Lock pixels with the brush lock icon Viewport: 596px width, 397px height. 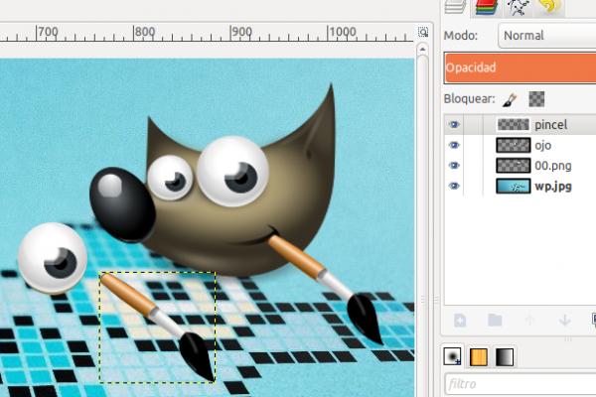click(510, 99)
